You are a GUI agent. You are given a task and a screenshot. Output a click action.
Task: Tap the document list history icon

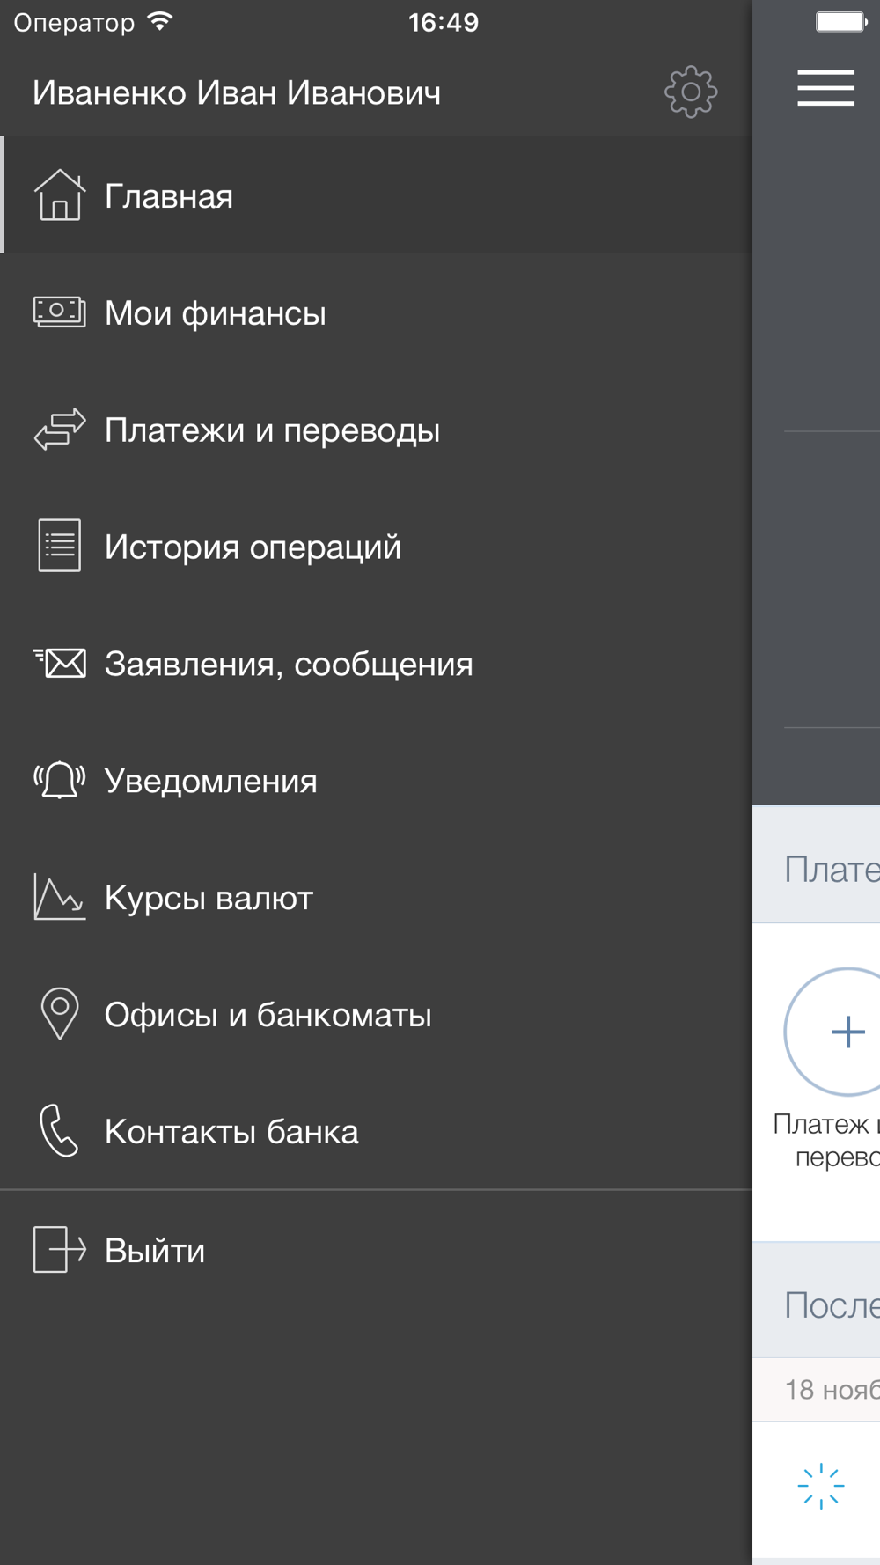pos(59,546)
